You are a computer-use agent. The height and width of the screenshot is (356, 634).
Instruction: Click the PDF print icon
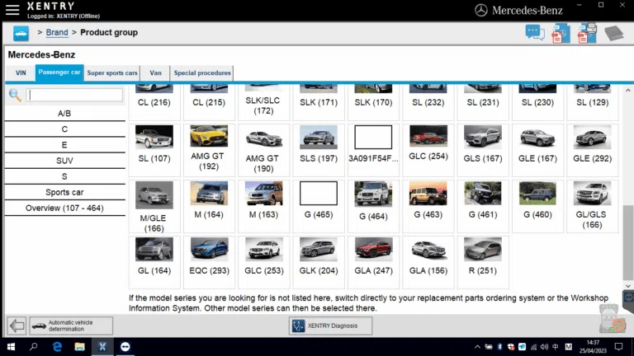tap(587, 34)
